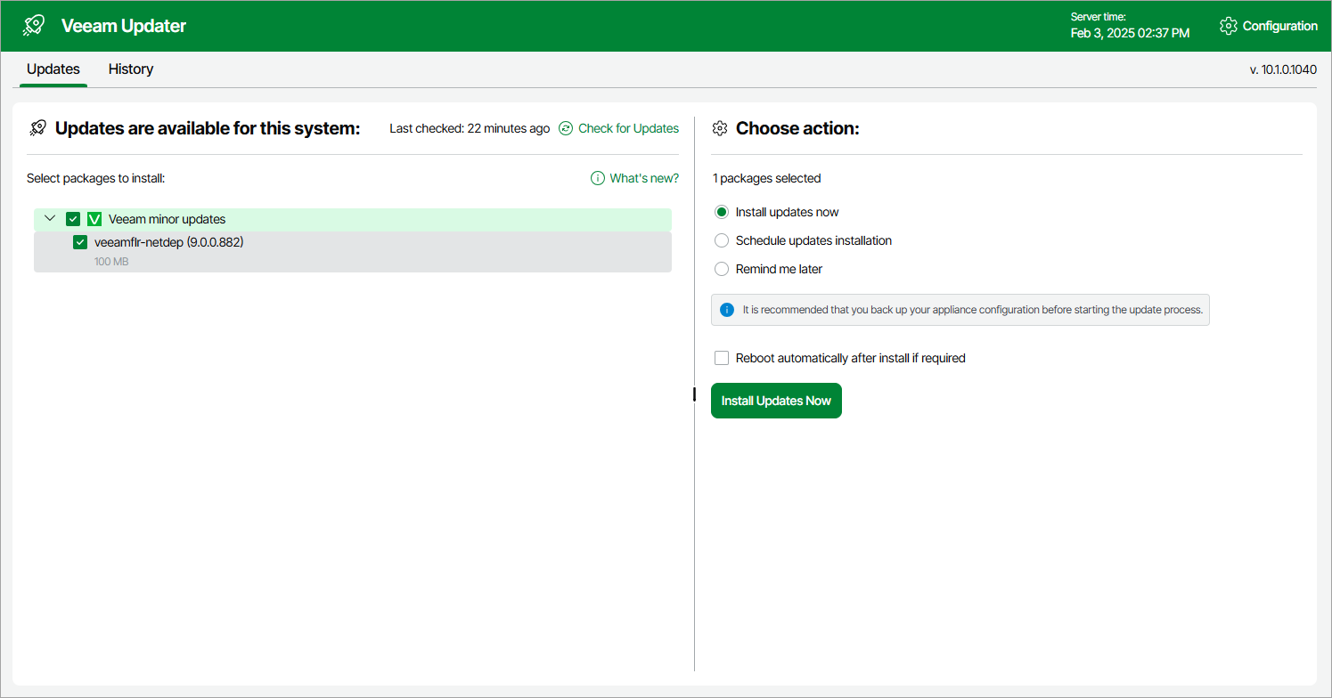This screenshot has width=1332, height=698.
Task: Click the Veeam minor updates label
Action: [x=168, y=219]
